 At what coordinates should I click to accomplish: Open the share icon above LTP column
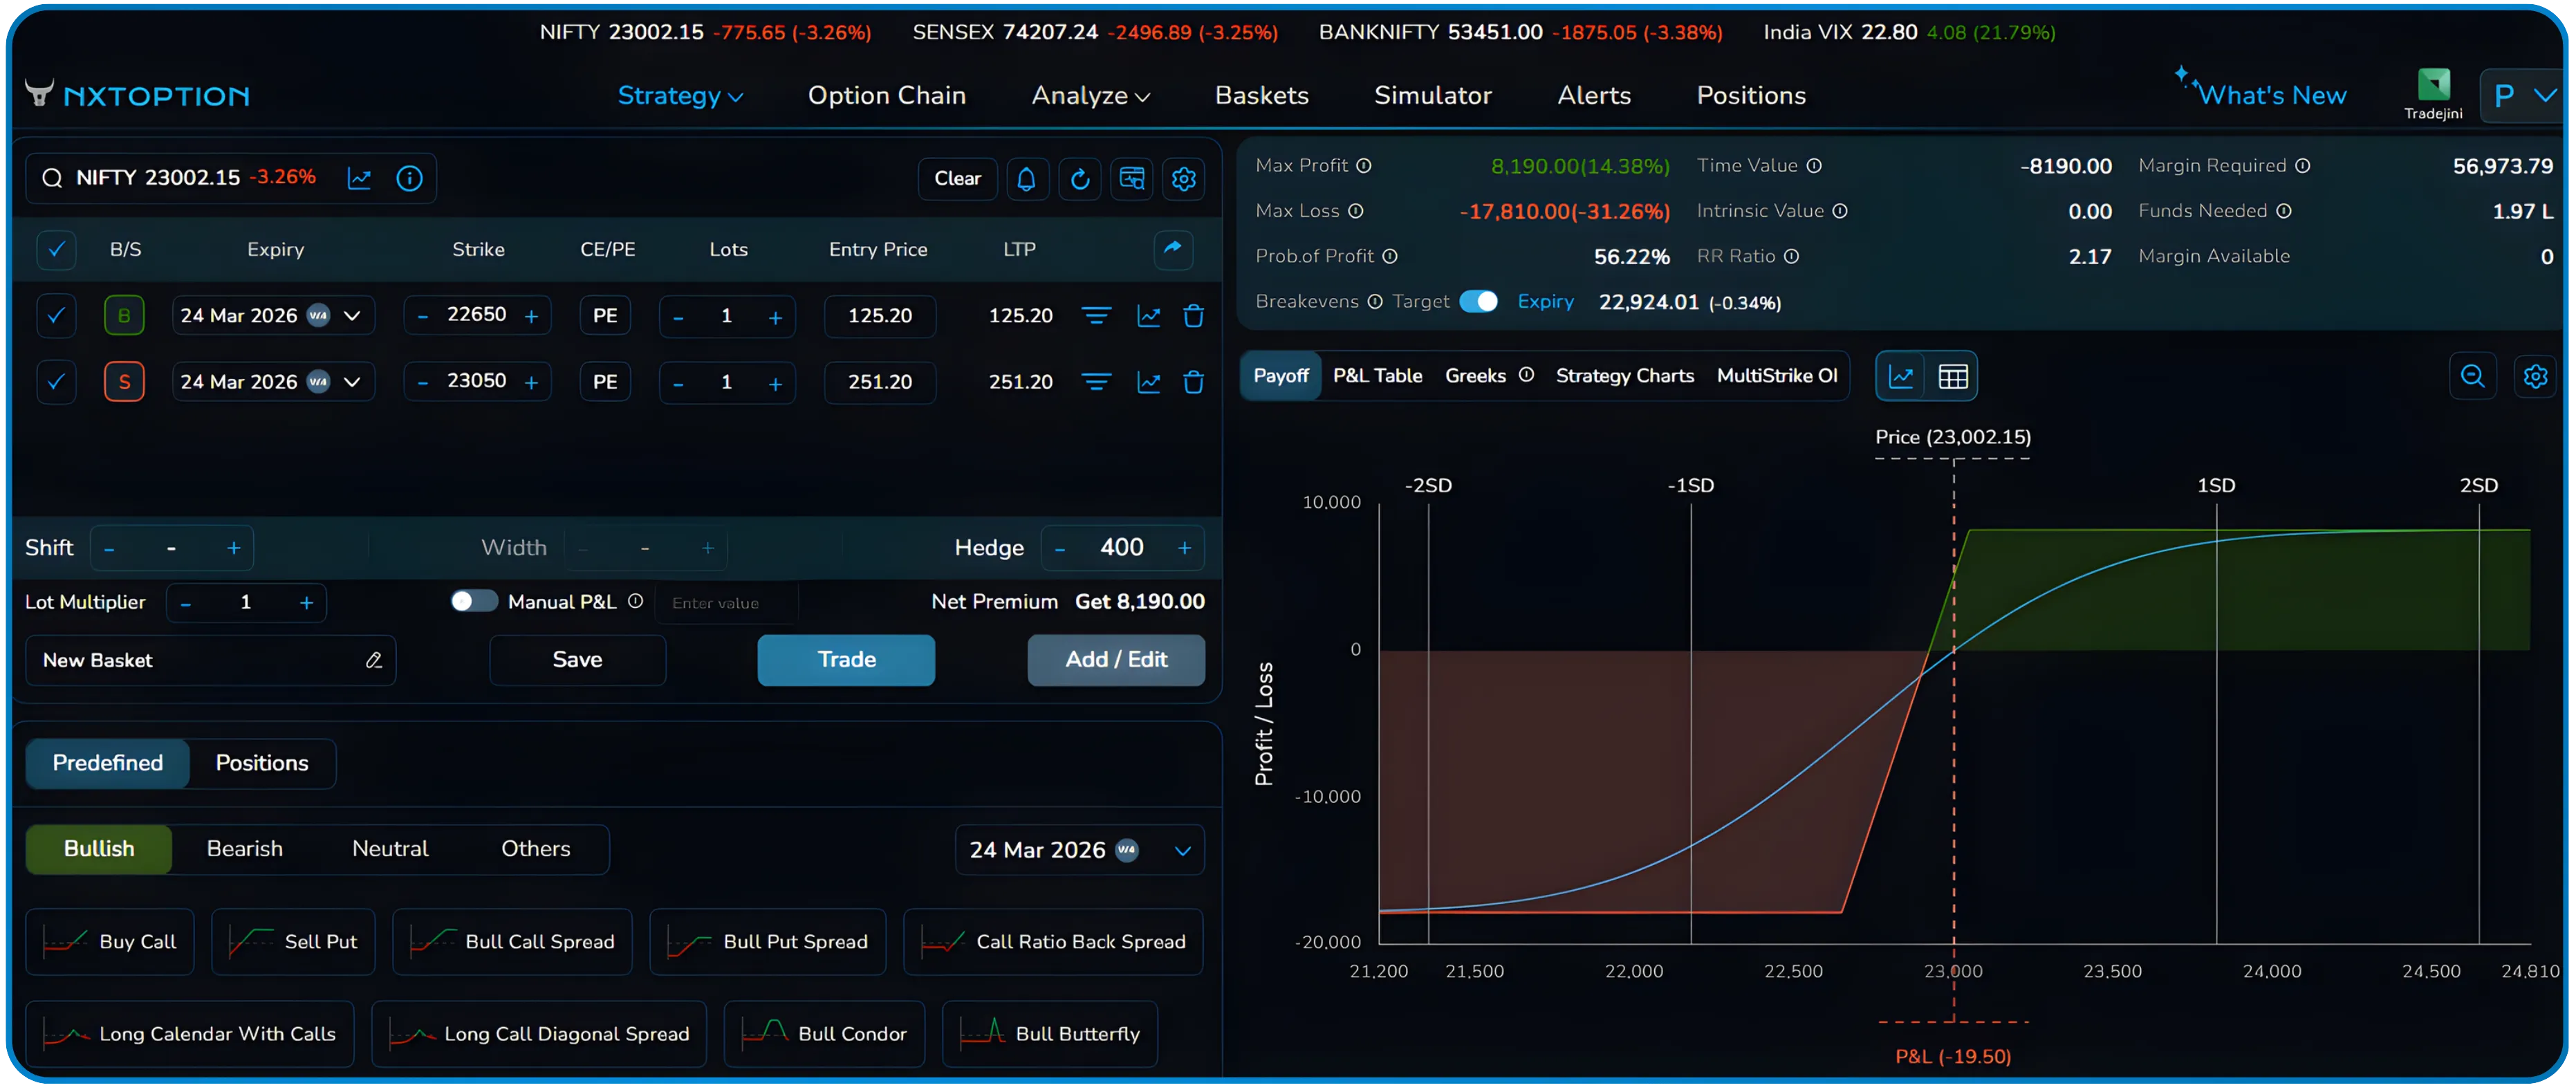[1172, 250]
